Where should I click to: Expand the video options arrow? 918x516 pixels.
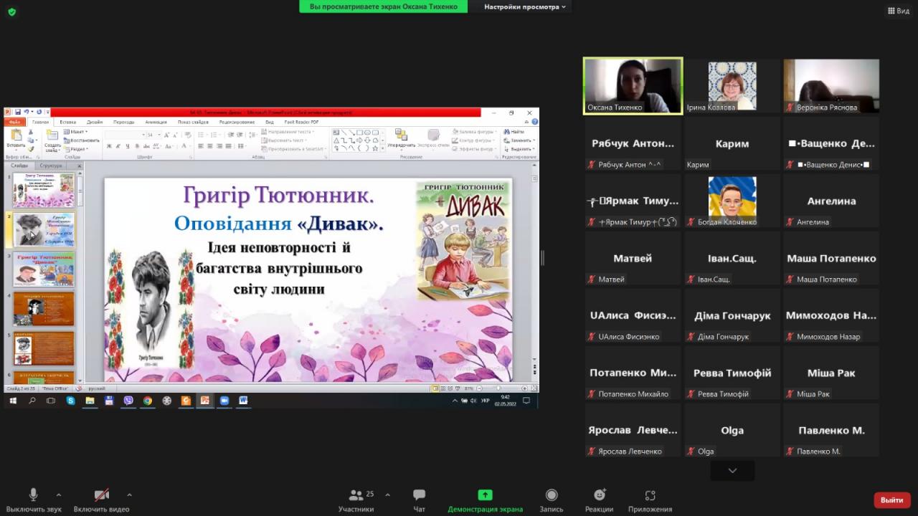[x=129, y=494]
